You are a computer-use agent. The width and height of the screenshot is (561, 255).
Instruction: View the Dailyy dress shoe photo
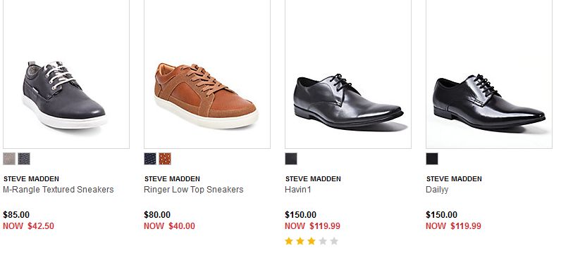(489, 74)
